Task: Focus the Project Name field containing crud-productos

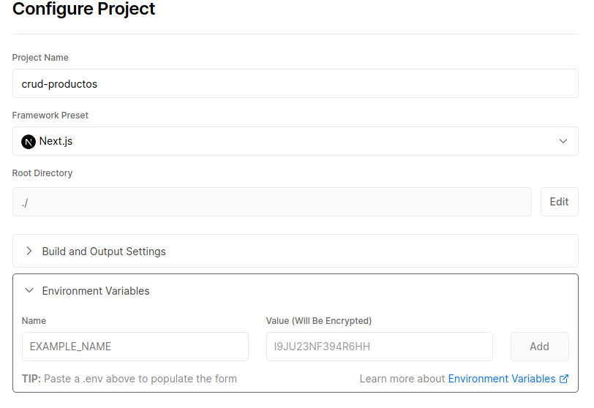Action: pyautogui.click(x=295, y=83)
